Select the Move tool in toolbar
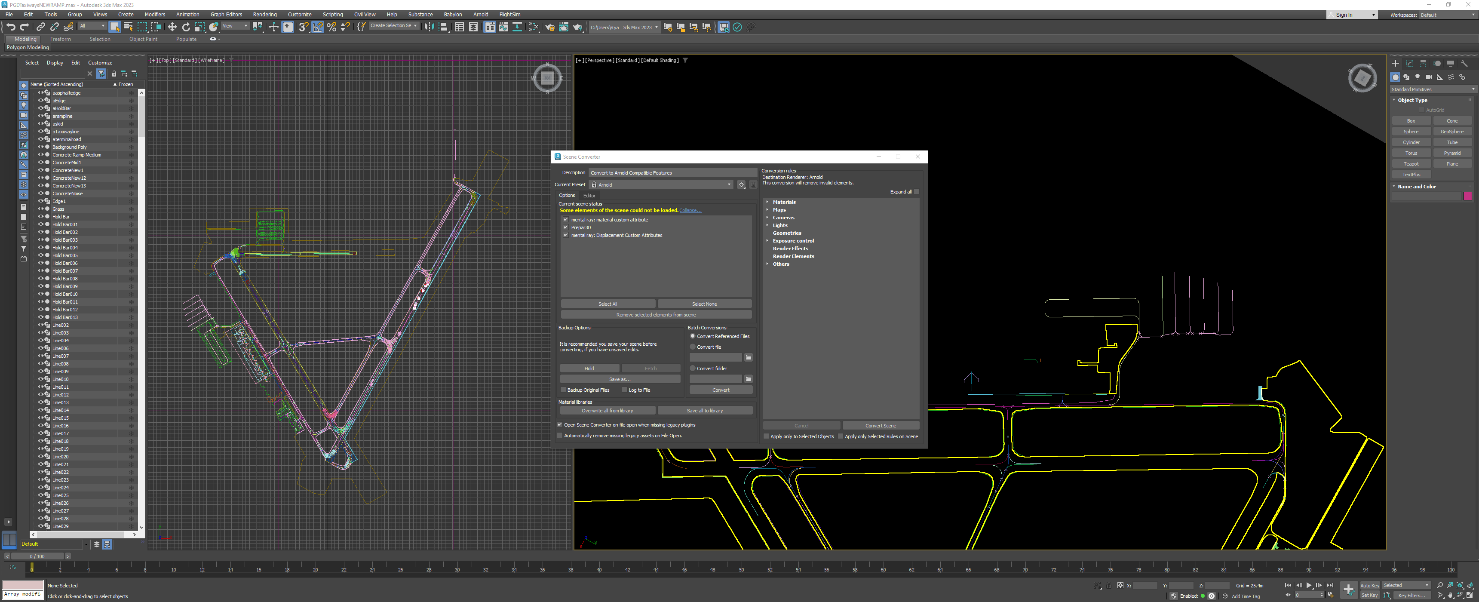 [x=172, y=27]
